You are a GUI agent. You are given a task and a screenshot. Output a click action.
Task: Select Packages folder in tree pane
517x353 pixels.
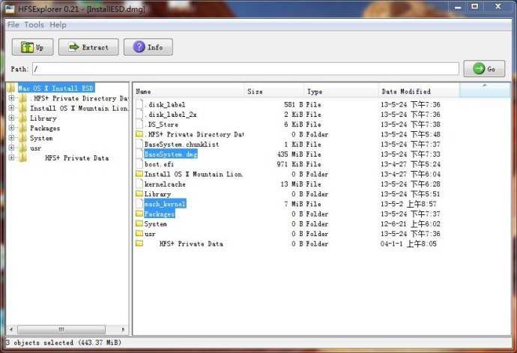[45, 128]
